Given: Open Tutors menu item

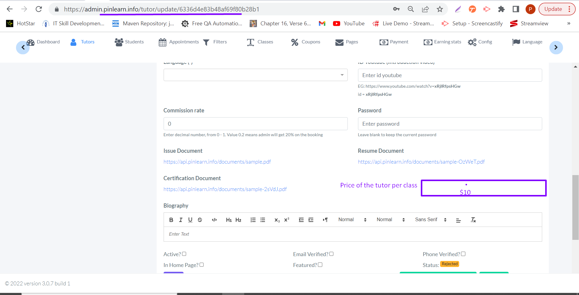Looking at the screenshot, I should coord(82,42).
